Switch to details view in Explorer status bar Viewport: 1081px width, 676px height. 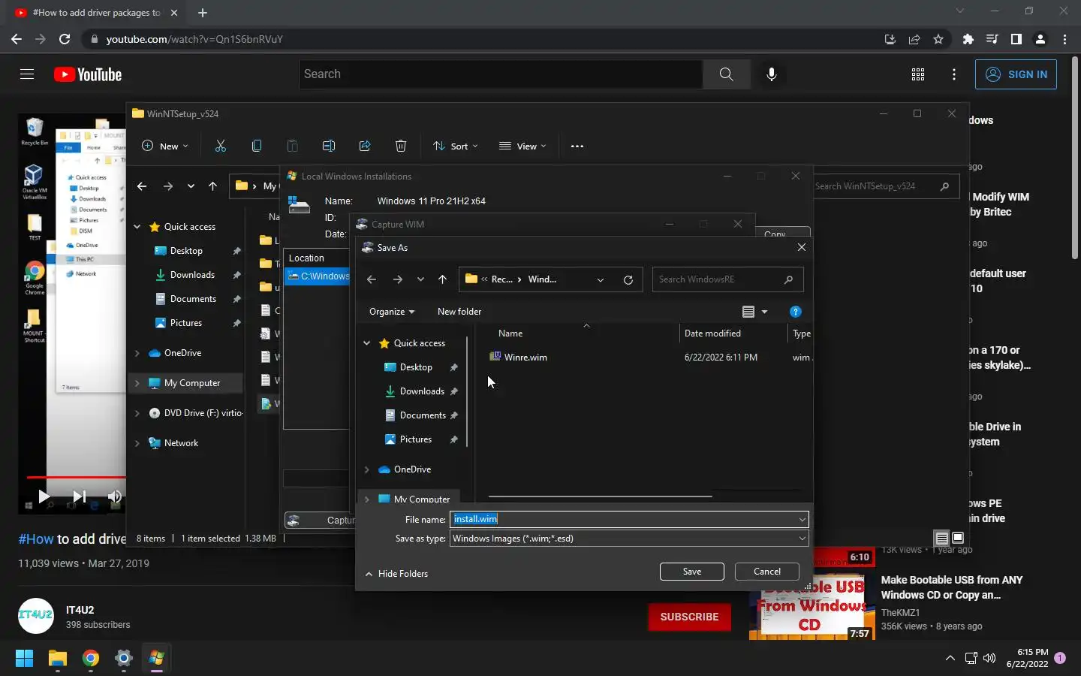941,538
